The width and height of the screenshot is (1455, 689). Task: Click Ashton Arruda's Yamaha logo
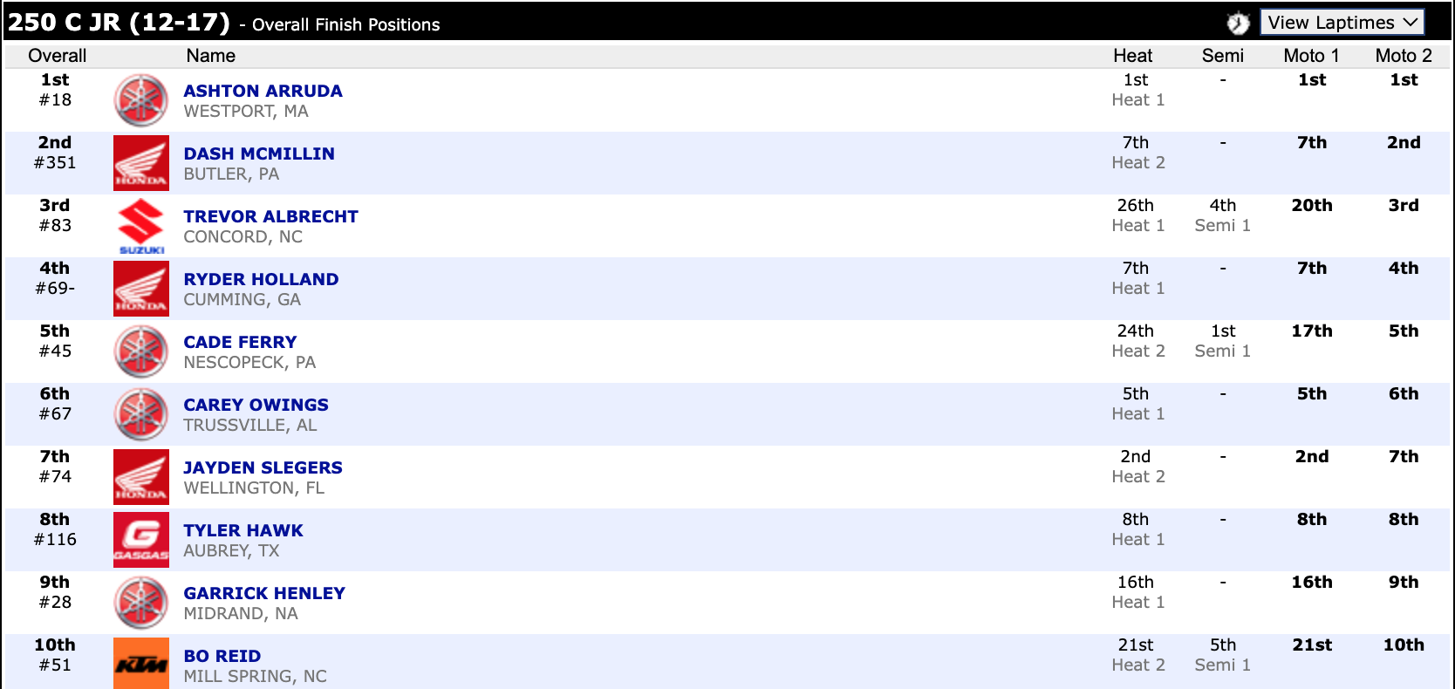[x=140, y=100]
